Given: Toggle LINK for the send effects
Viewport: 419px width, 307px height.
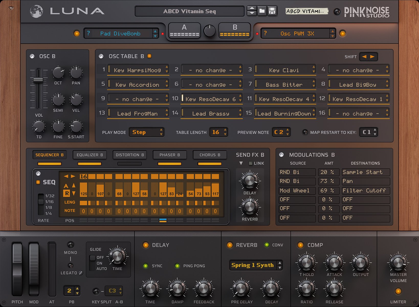Looking at the screenshot, I should 250,163.
